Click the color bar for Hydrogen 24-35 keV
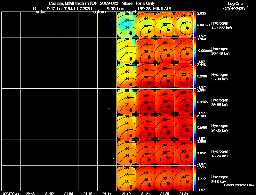 (x=195, y=127)
